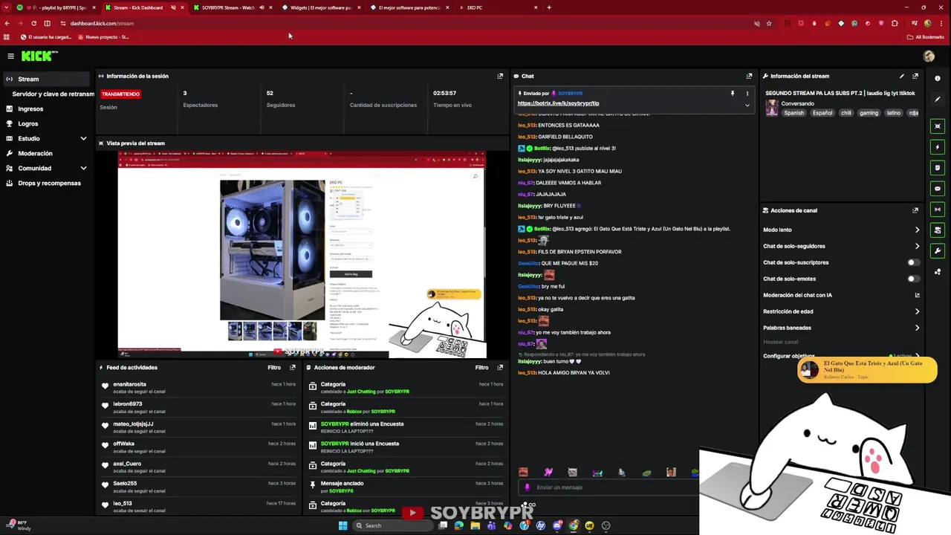Click the purple identity icon in message box
This screenshot has height=535, width=951.
click(x=528, y=487)
